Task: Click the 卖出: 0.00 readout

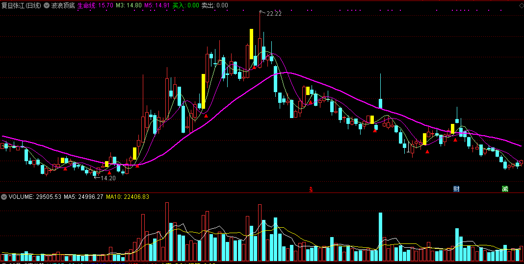Action: 214,5
